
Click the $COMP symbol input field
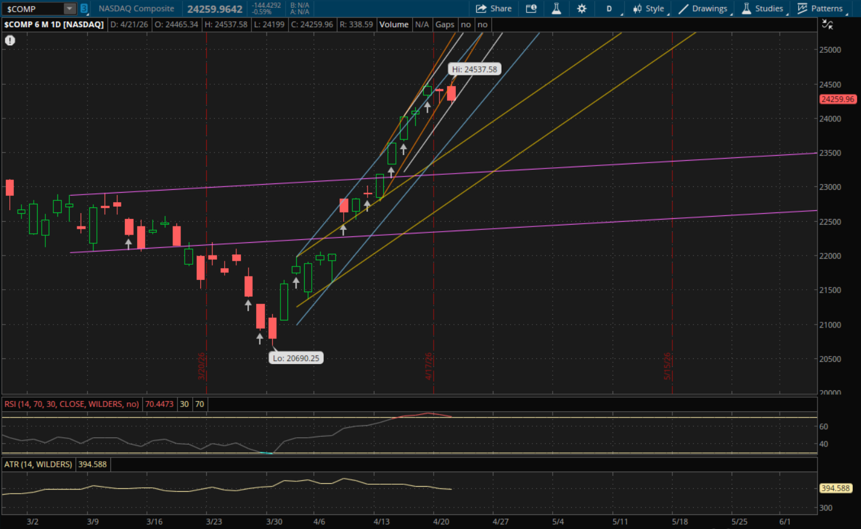33,9
